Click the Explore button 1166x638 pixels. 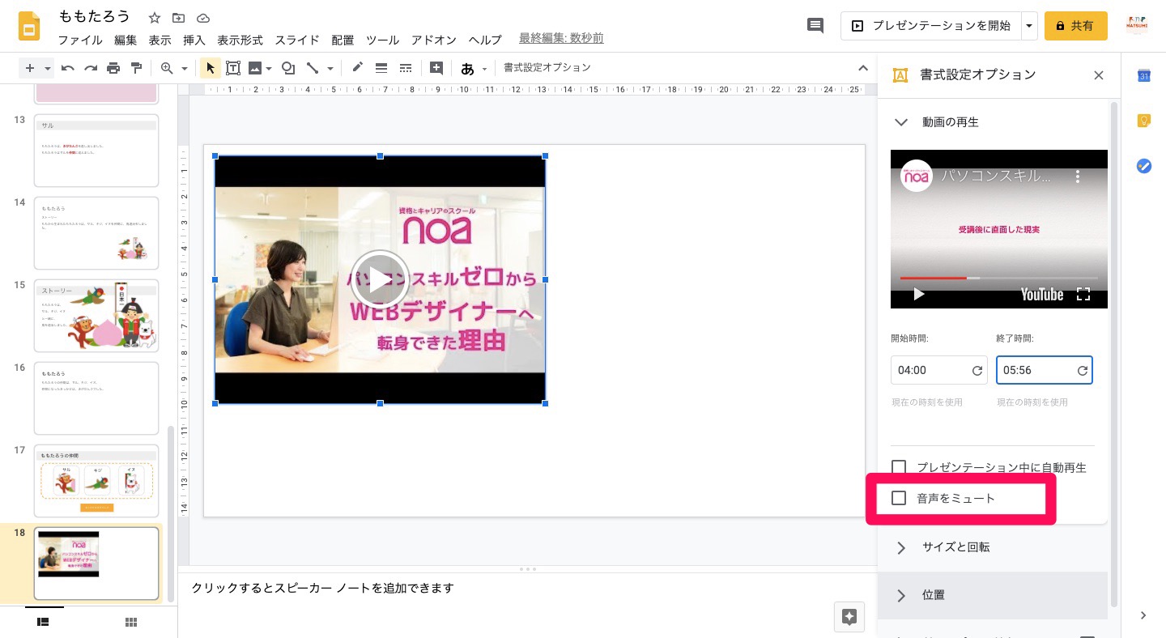(849, 617)
